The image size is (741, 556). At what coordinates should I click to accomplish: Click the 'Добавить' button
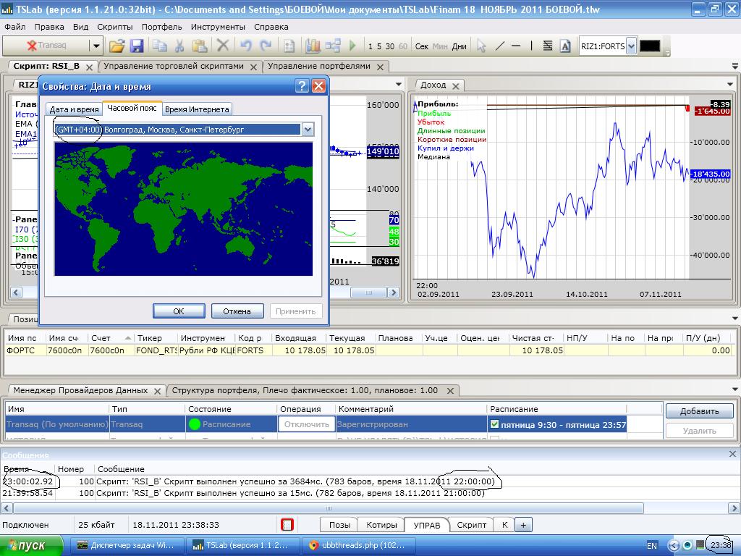point(699,411)
